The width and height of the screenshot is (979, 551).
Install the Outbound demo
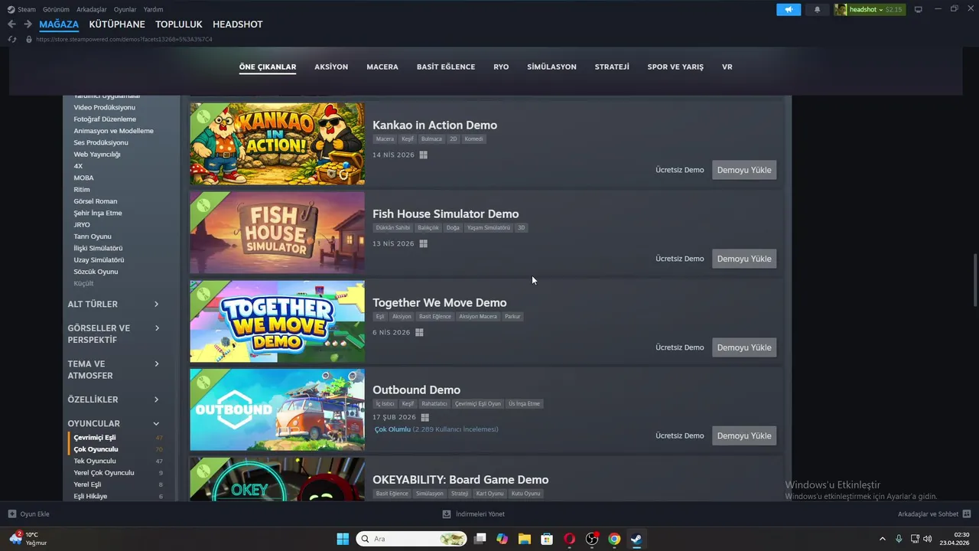[744, 435]
